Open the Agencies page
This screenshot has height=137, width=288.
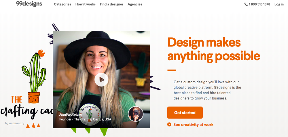(x=135, y=4)
